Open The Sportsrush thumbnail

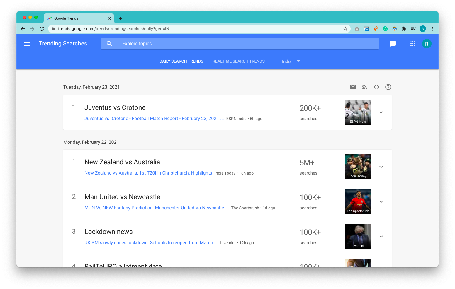[x=358, y=202]
